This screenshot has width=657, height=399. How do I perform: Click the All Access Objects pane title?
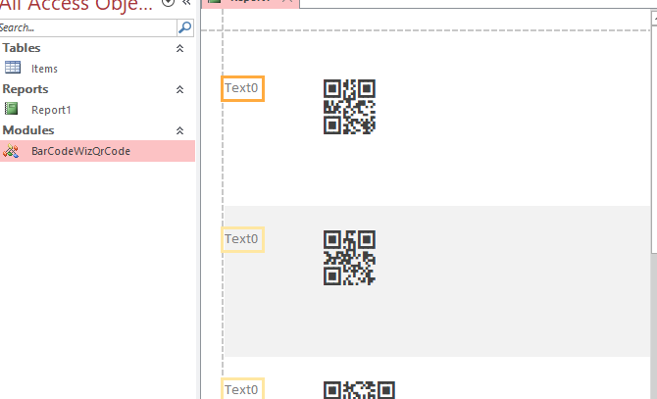(76, 5)
